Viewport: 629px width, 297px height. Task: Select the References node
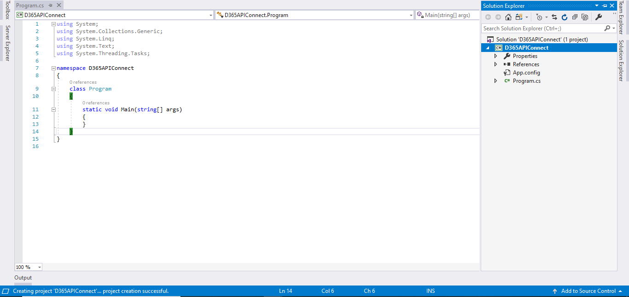[x=526, y=64]
